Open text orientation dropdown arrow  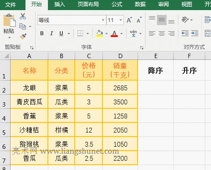pyautogui.click(x=191, y=20)
